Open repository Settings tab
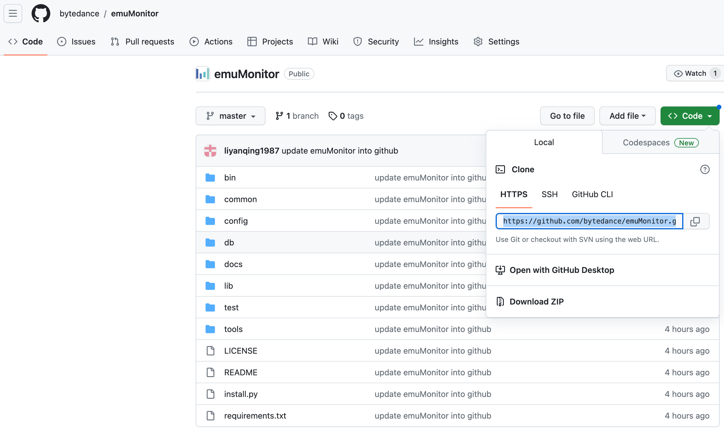This screenshot has width=724, height=430. (497, 42)
